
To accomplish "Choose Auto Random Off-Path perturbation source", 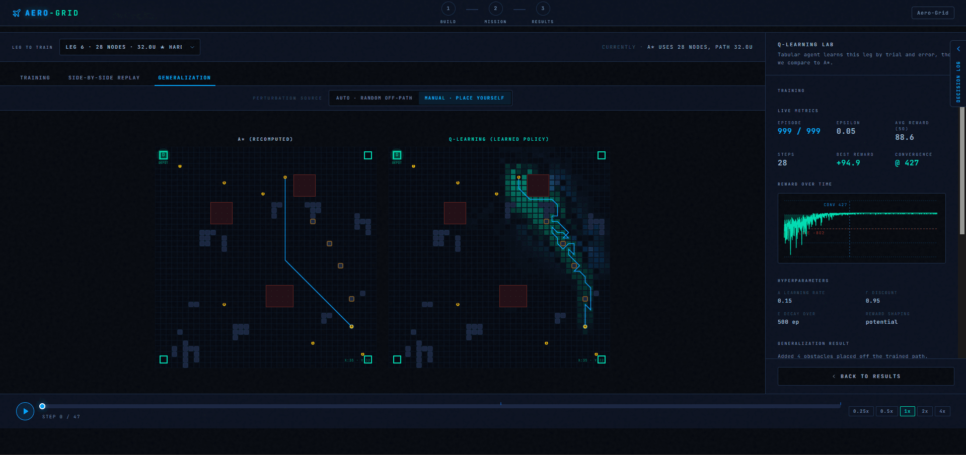I will click(374, 98).
